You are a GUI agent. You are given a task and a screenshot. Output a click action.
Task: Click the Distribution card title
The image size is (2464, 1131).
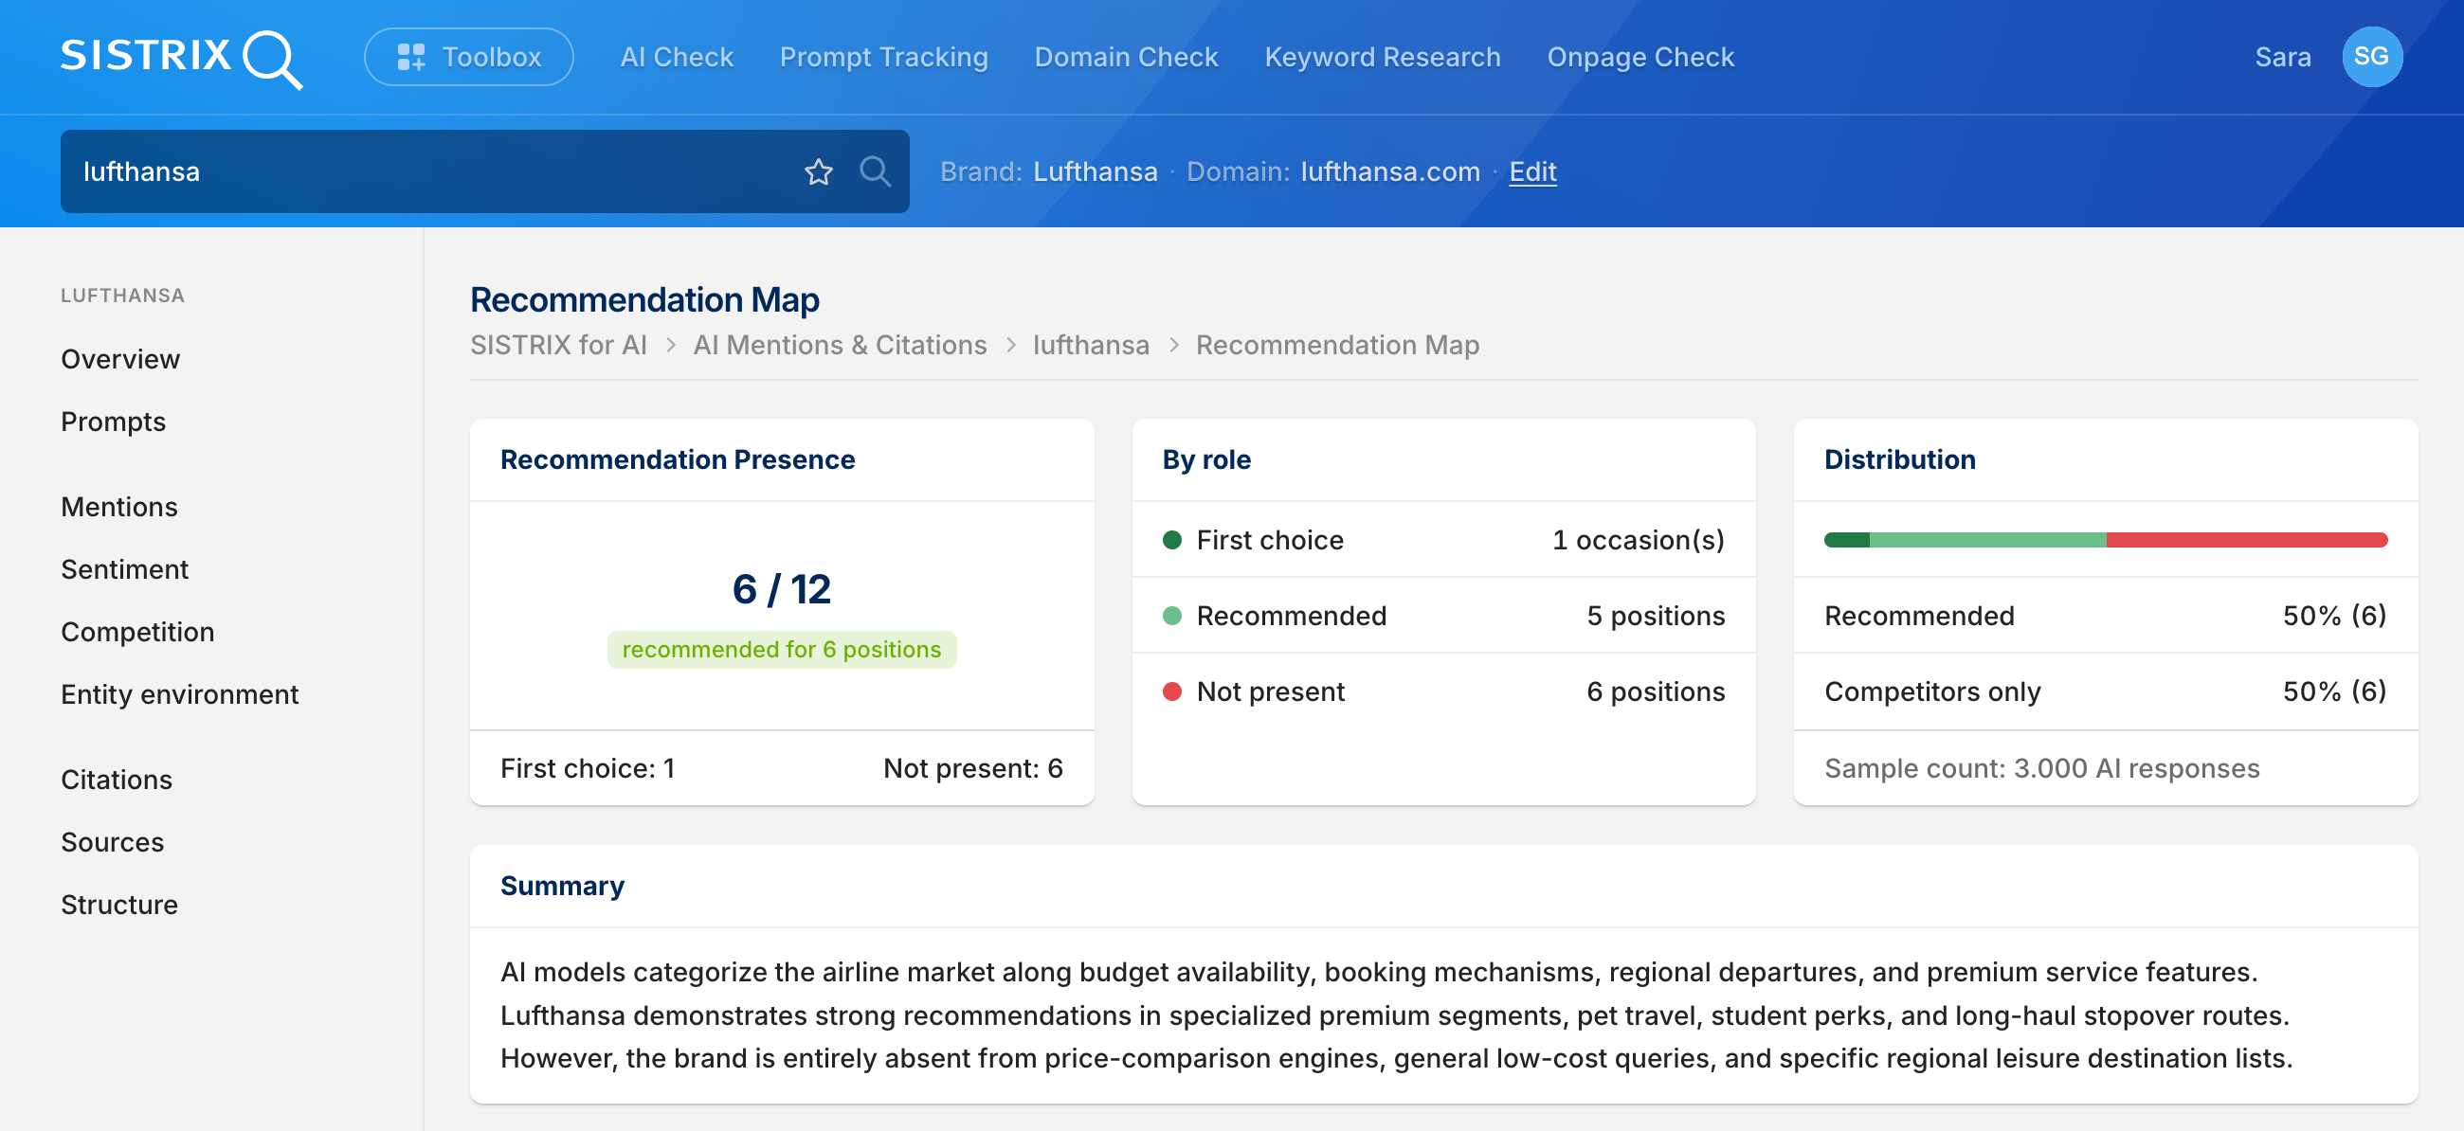(x=1900, y=459)
